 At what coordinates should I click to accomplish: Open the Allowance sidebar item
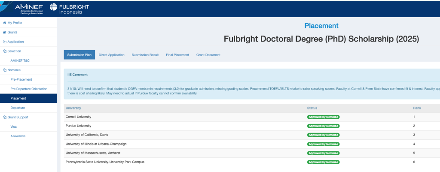pos(18,136)
